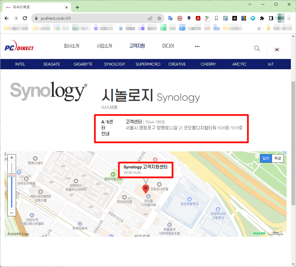Open the blue down-arrow downloader extension
This screenshot has height=267, width=296.
(189, 18)
